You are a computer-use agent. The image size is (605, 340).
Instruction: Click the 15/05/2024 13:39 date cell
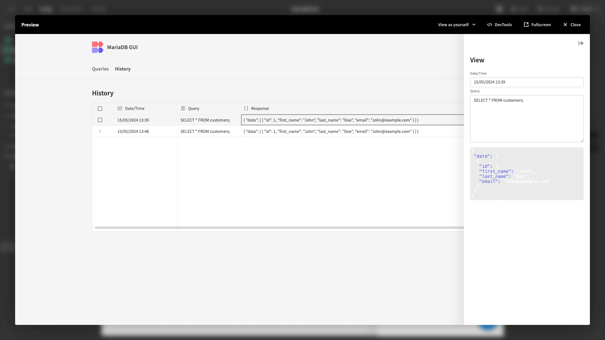133,120
